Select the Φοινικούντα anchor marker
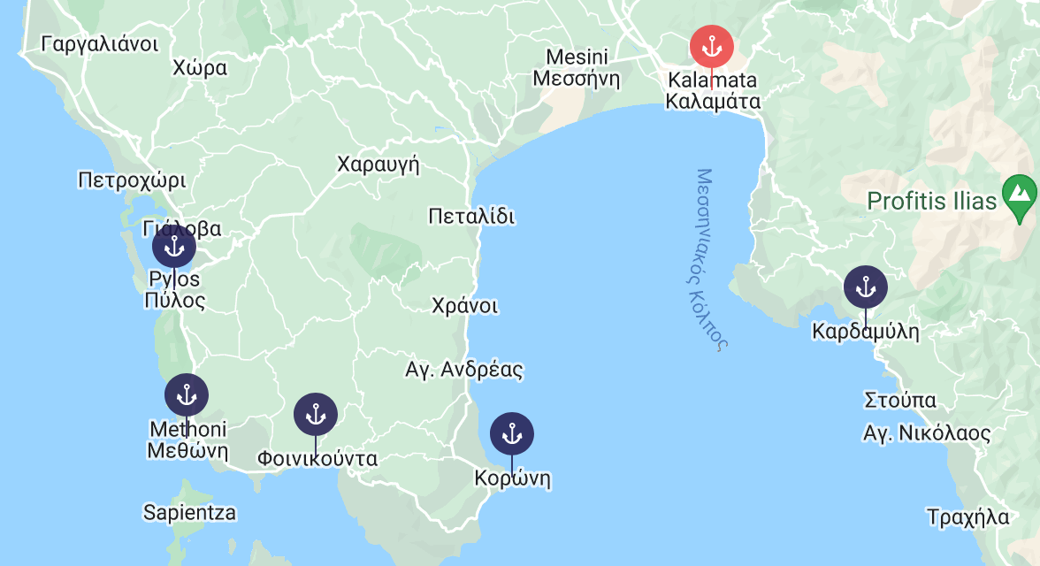This screenshot has height=566, width=1040. coord(316,415)
